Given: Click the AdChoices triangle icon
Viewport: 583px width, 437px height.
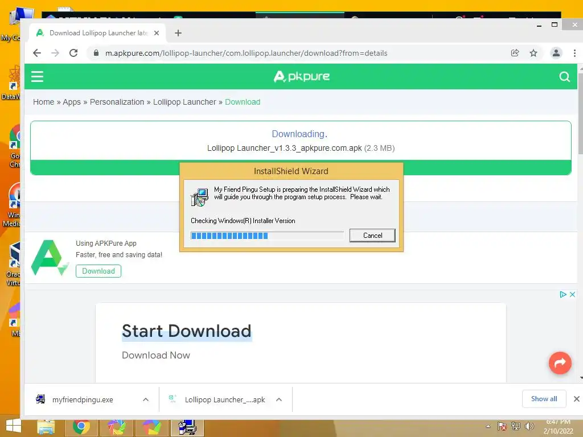Looking at the screenshot, I should (x=563, y=294).
